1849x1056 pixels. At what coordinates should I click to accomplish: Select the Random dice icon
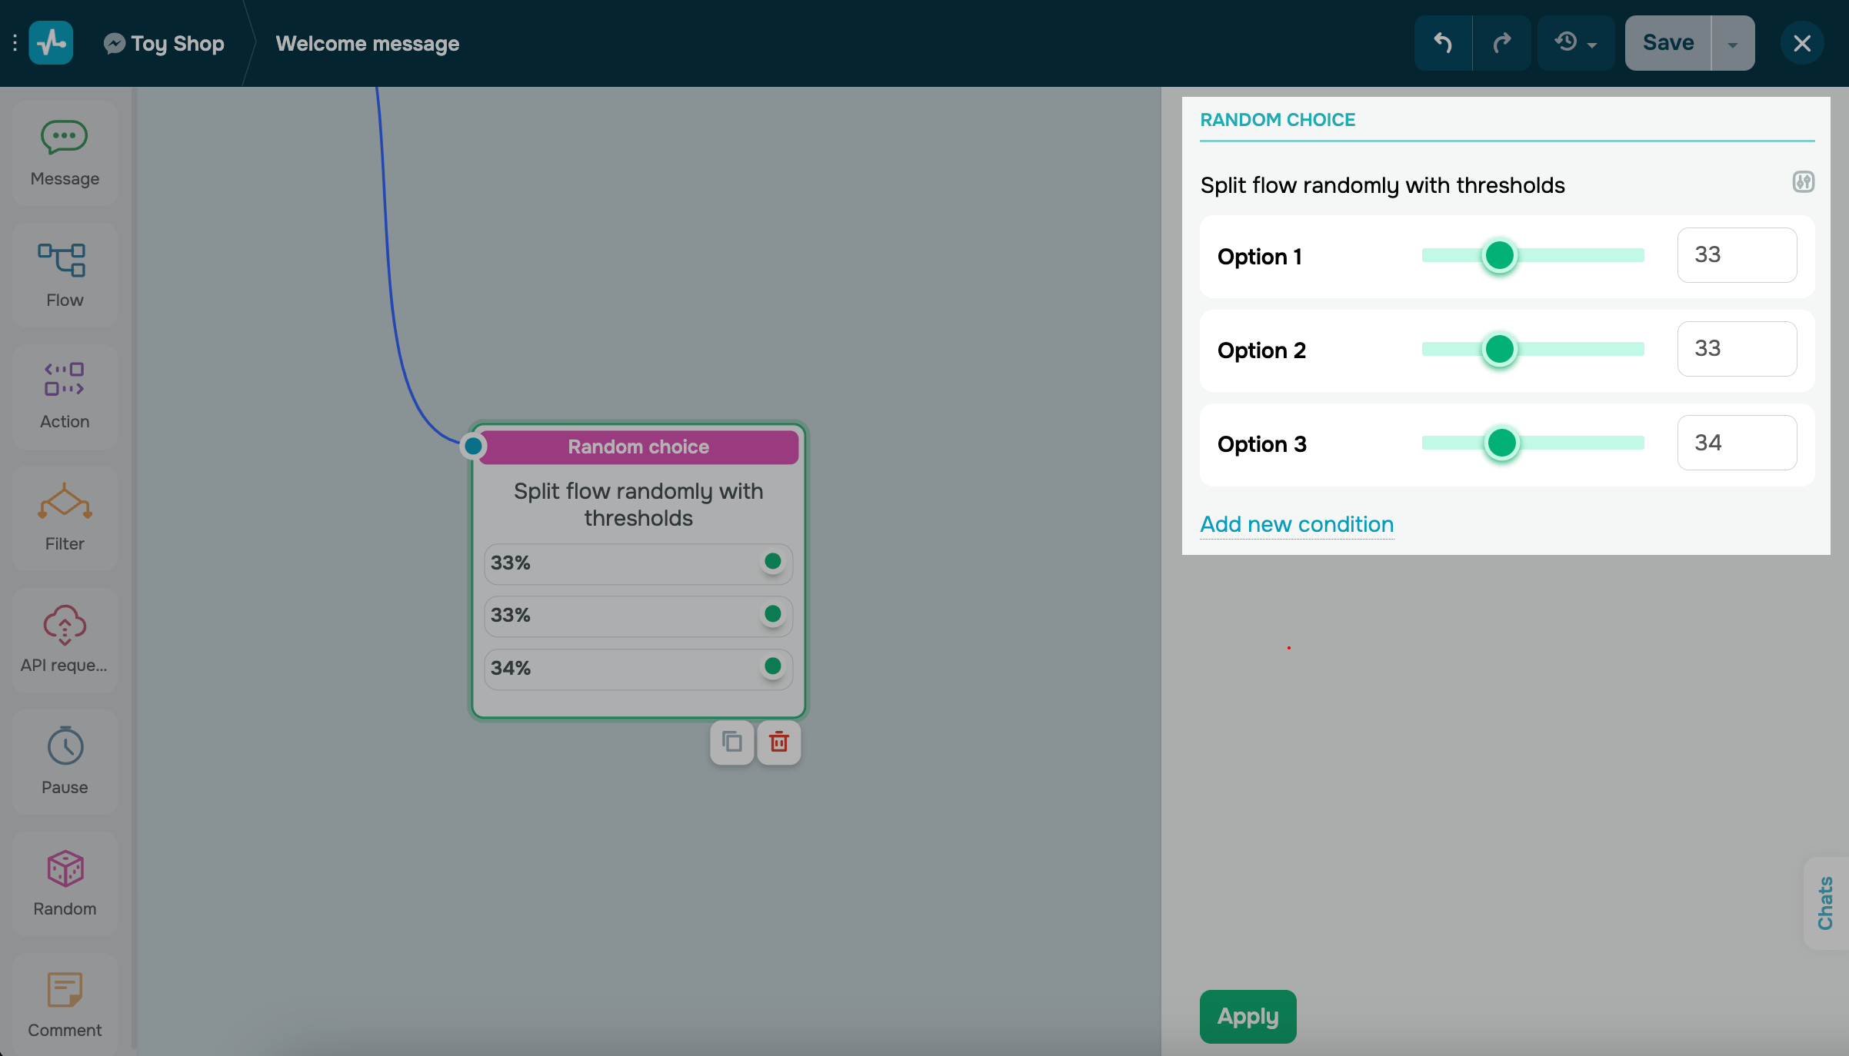point(65,868)
